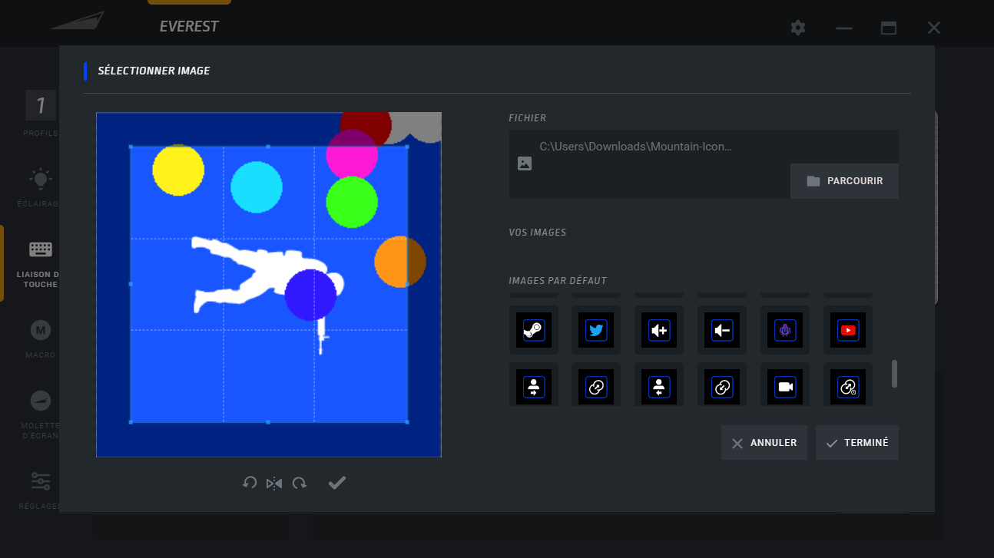Open the Éclairage lighting sidebar section
Image resolution: width=994 pixels, height=558 pixels.
(x=40, y=188)
